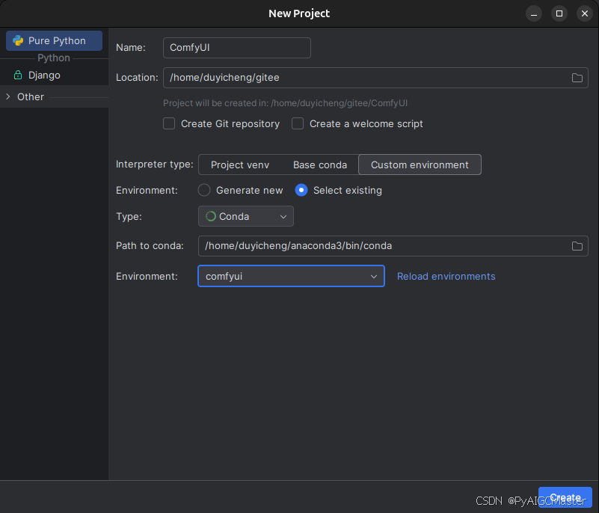This screenshot has width=599, height=513.
Task: Click the Create button
Action: click(x=565, y=497)
